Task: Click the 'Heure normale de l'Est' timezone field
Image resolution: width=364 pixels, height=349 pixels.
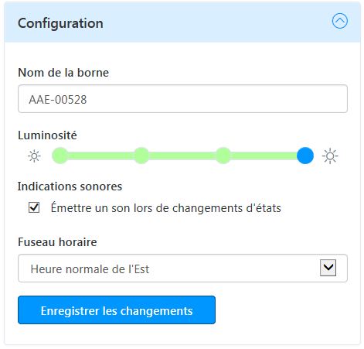Action: point(182,269)
